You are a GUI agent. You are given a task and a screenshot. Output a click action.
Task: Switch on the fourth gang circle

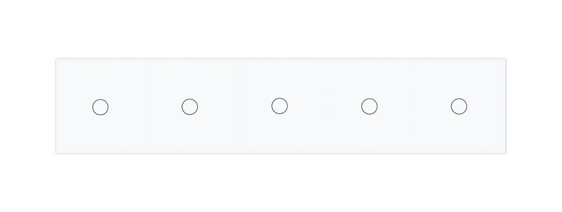tap(370, 106)
